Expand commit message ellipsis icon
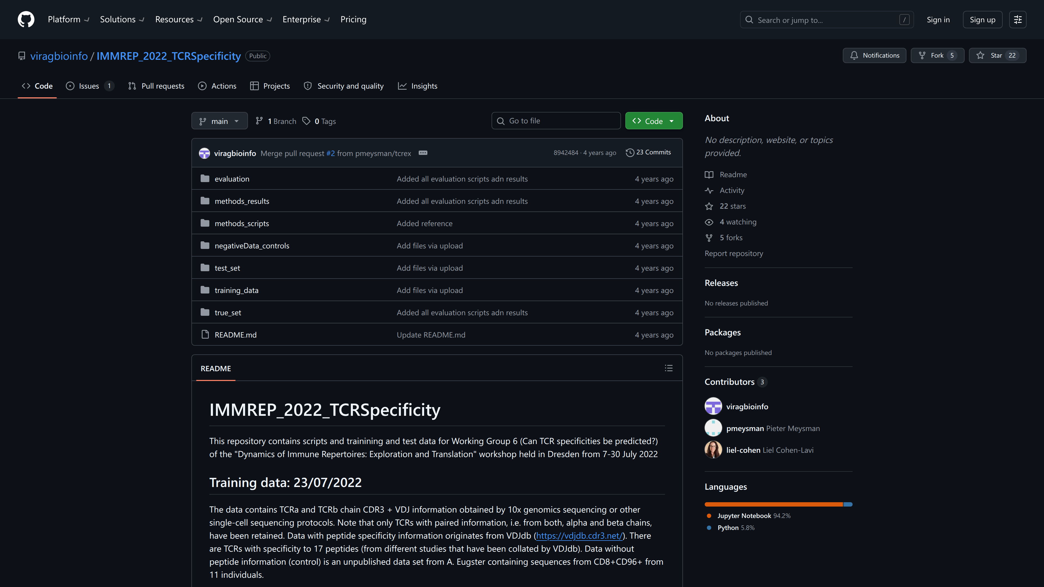This screenshot has width=1044, height=587. 423,153
